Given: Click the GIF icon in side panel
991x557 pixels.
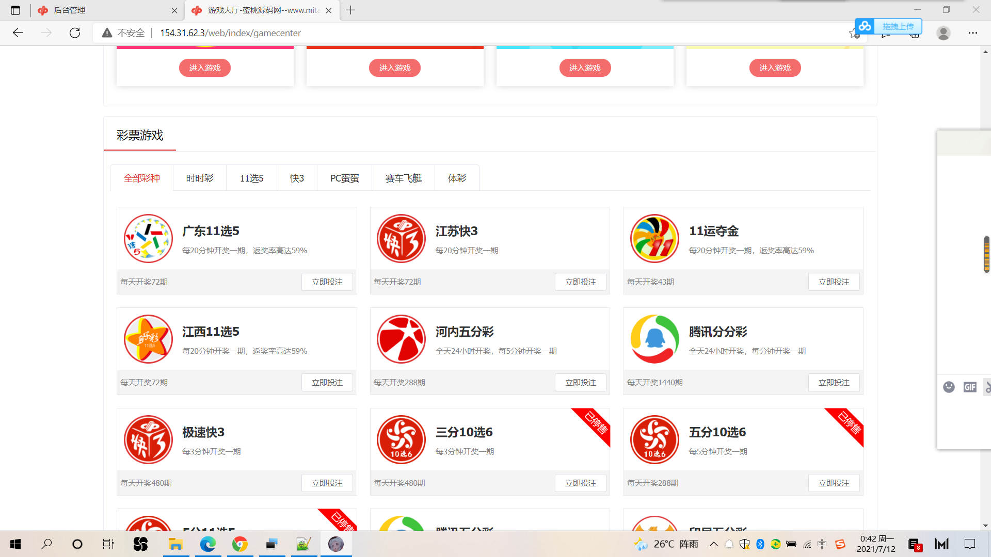Looking at the screenshot, I should [970, 387].
